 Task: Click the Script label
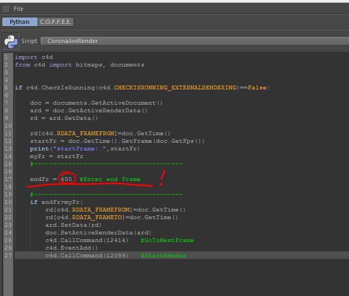pyautogui.click(x=29, y=41)
